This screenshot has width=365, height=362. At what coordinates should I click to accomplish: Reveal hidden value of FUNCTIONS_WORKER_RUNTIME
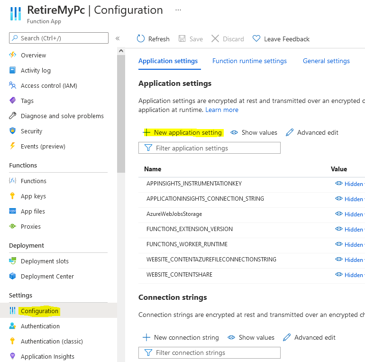349,244
